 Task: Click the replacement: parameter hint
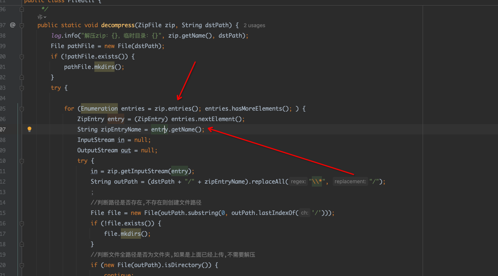(350, 182)
